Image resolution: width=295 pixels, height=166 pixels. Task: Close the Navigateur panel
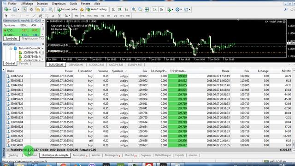(43, 44)
